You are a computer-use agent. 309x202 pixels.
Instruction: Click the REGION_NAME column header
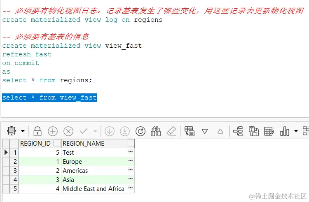(x=98, y=144)
